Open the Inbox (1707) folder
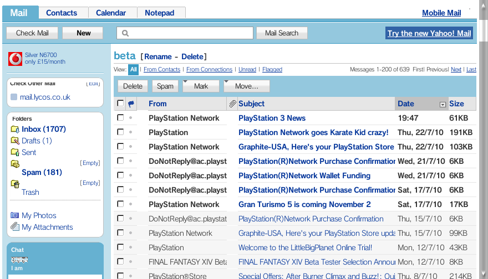 click(x=44, y=129)
